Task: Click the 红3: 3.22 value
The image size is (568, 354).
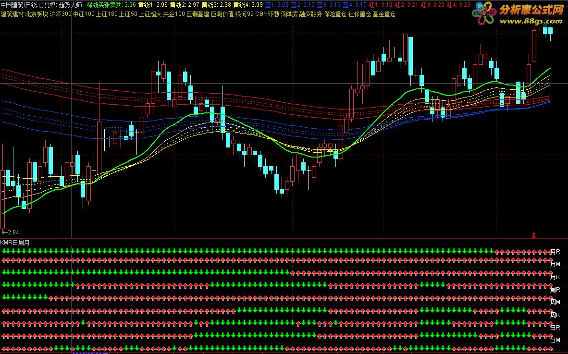Action: [x=432, y=5]
